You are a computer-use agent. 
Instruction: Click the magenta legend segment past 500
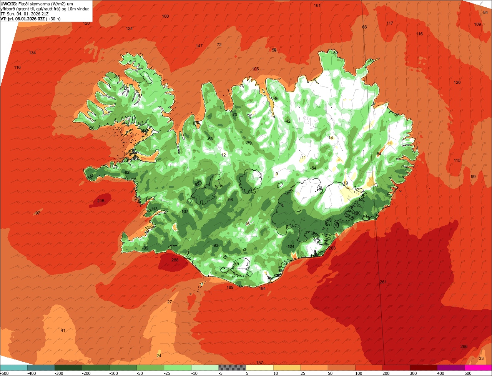point(478,368)
